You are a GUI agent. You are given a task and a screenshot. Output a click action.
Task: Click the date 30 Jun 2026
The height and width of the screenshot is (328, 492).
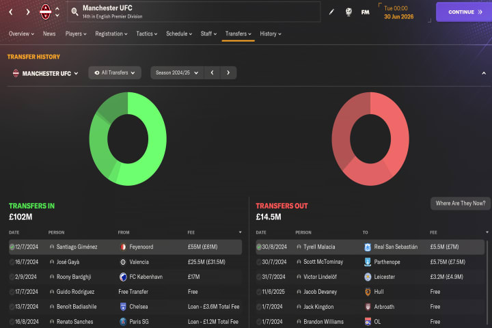point(399,16)
